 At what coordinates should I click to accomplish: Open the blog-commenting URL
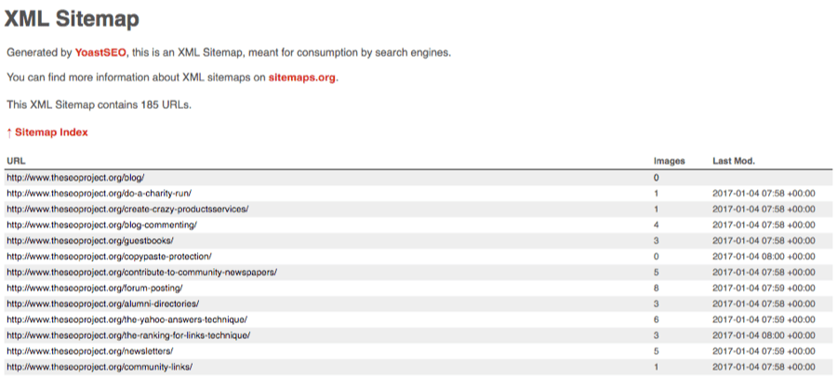(101, 224)
